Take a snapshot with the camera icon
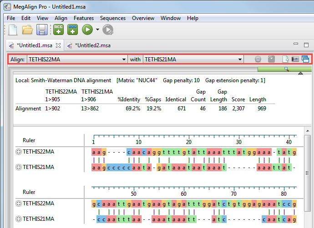Image resolution: width=314 pixels, height=228 pixels. point(295,59)
